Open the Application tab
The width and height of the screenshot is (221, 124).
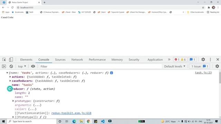155,60
